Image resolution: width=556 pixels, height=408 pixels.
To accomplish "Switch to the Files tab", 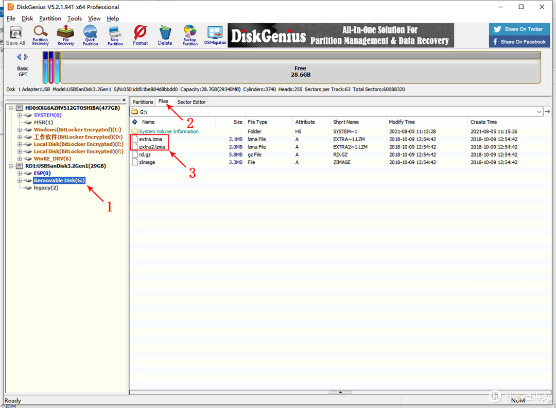I will point(164,101).
